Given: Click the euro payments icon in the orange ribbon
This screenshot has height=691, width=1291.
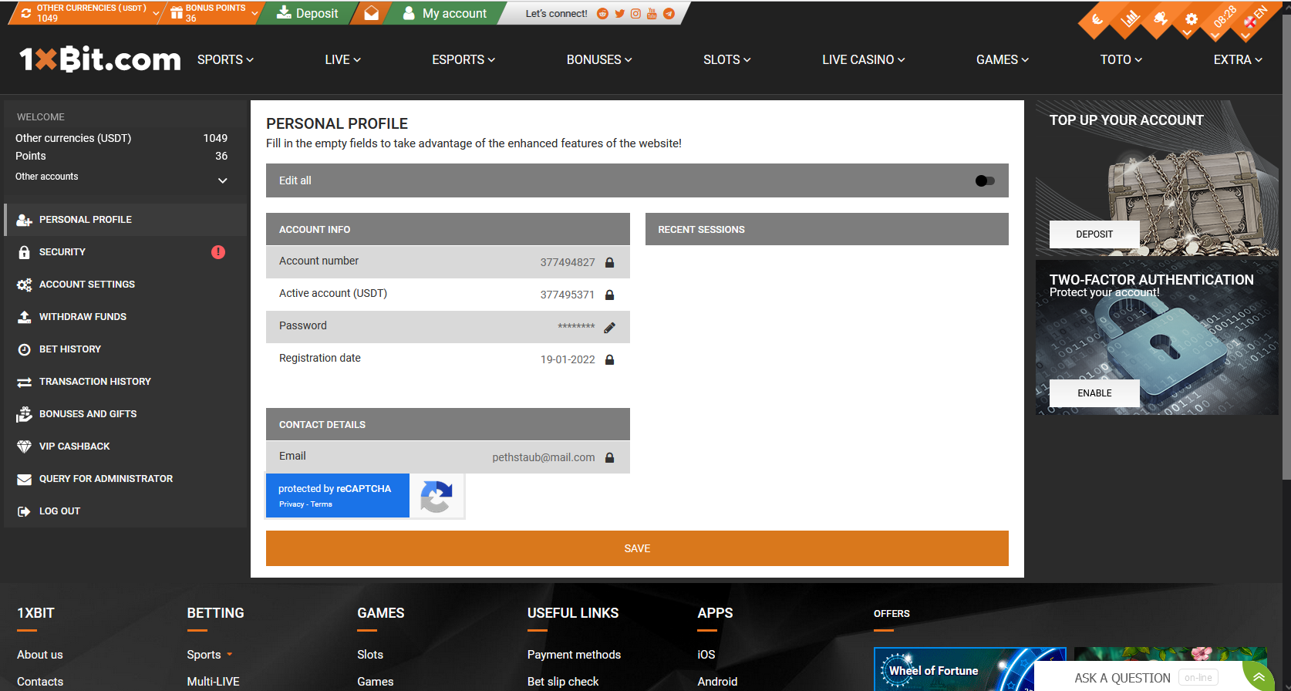Looking at the screenshot, I should coord(1097,20).
